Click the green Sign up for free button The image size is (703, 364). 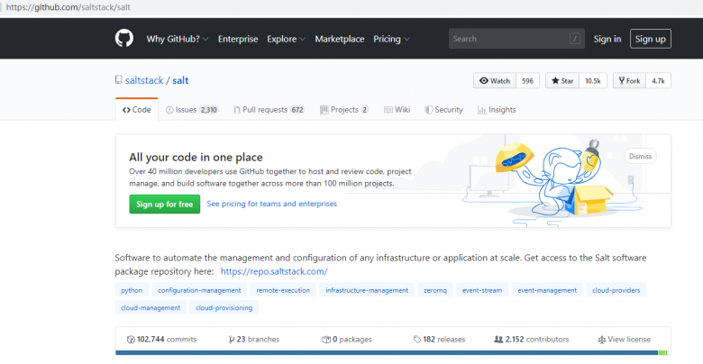click(165, 204)
